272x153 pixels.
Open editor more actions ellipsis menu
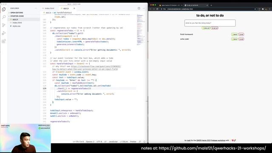(144, 8)
